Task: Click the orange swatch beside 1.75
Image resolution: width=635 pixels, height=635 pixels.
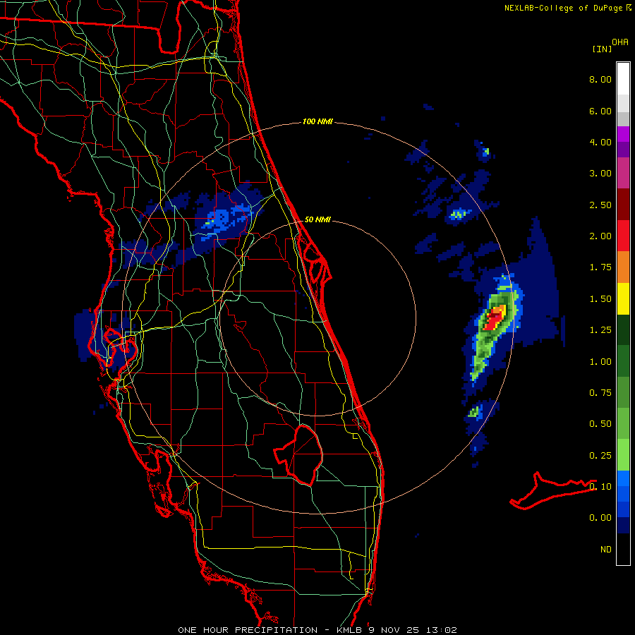Action: click(623, 267)
